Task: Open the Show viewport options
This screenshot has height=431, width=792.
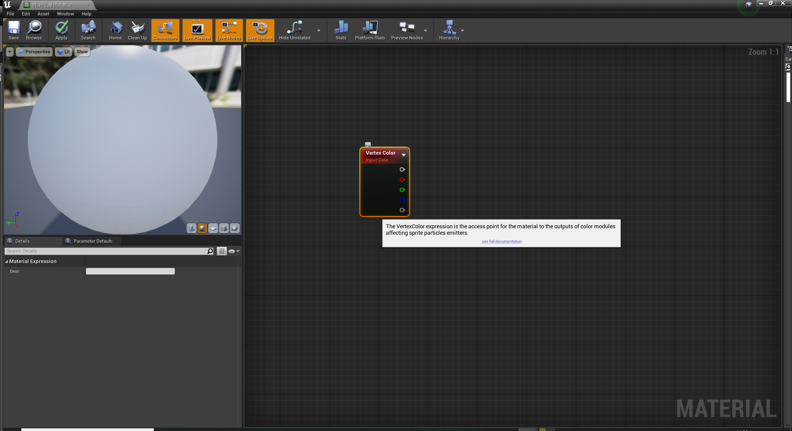Action: pyautogui.click(x=82, y=51)
